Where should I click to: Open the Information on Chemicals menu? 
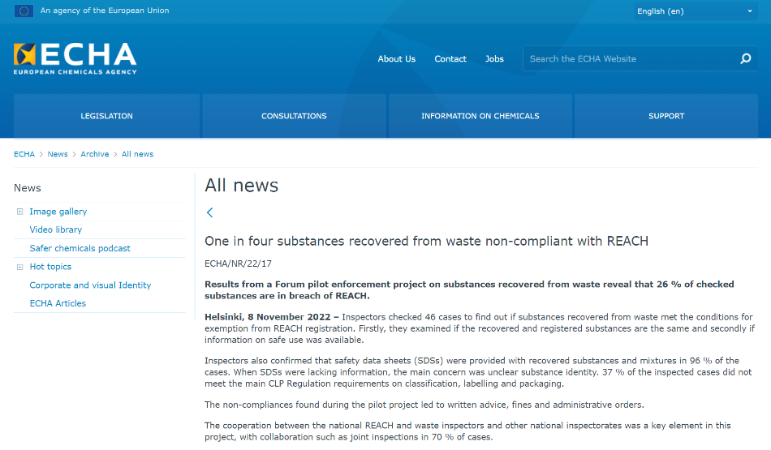[480, 116]
